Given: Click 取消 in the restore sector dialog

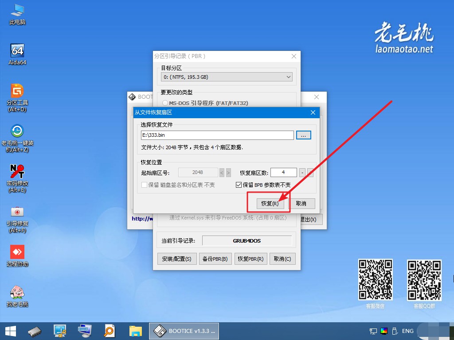Looking at the screenshot, I should click(301, 204).
